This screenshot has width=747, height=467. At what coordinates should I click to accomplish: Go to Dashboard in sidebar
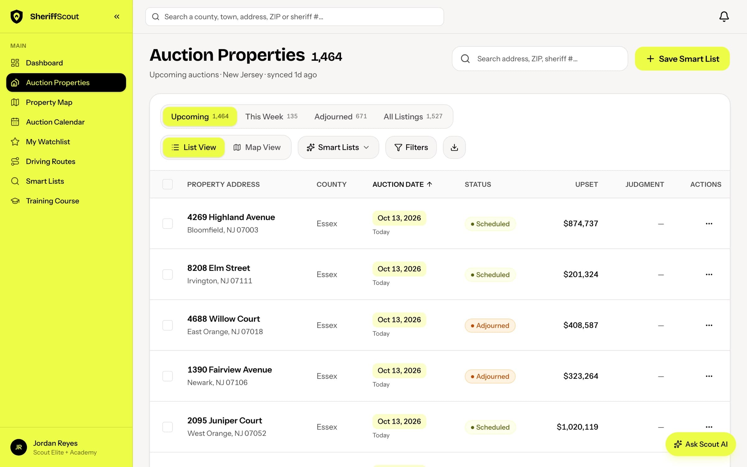(66, 63)
